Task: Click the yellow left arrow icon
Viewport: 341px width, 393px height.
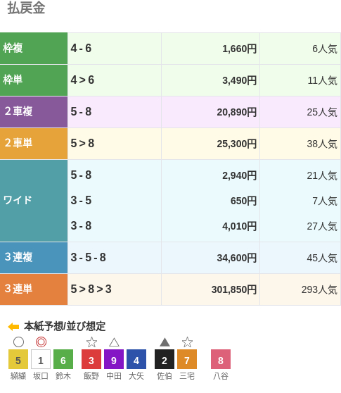Action: point(13,327)
